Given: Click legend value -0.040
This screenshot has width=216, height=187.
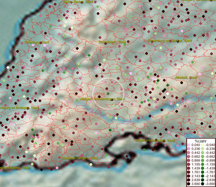Looking at the screenshot, I should (x=210, y=145).
